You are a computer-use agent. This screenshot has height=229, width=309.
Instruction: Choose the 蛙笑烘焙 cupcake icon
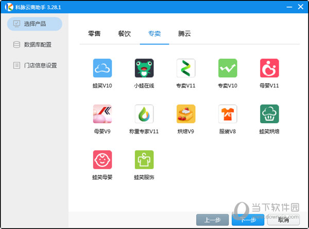pos(269,113)
